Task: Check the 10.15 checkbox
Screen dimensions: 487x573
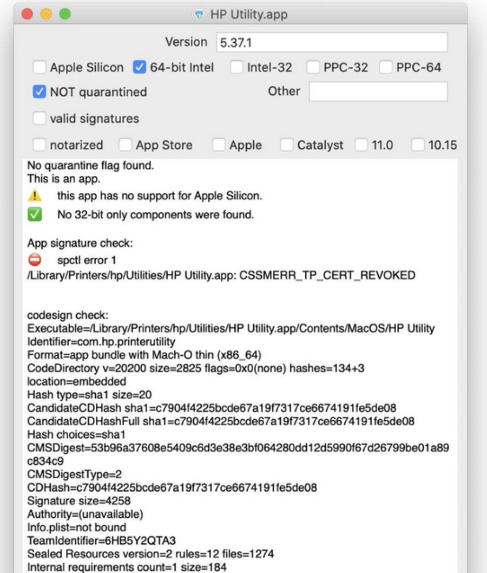Action: [418, 145]
